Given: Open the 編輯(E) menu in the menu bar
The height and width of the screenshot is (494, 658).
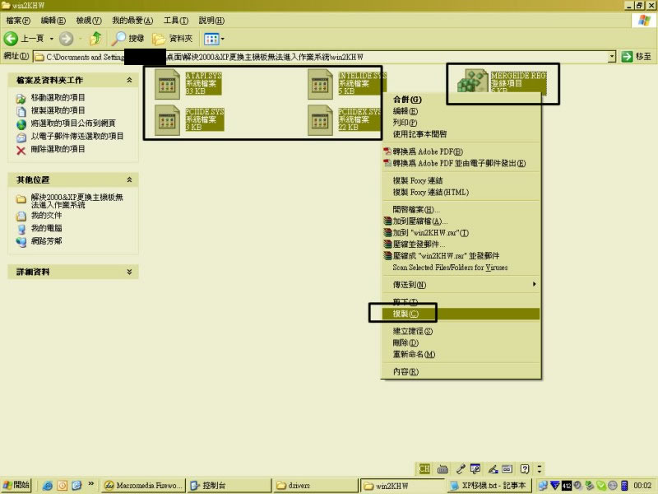Looking at the screenshot, I should [53, 20].
